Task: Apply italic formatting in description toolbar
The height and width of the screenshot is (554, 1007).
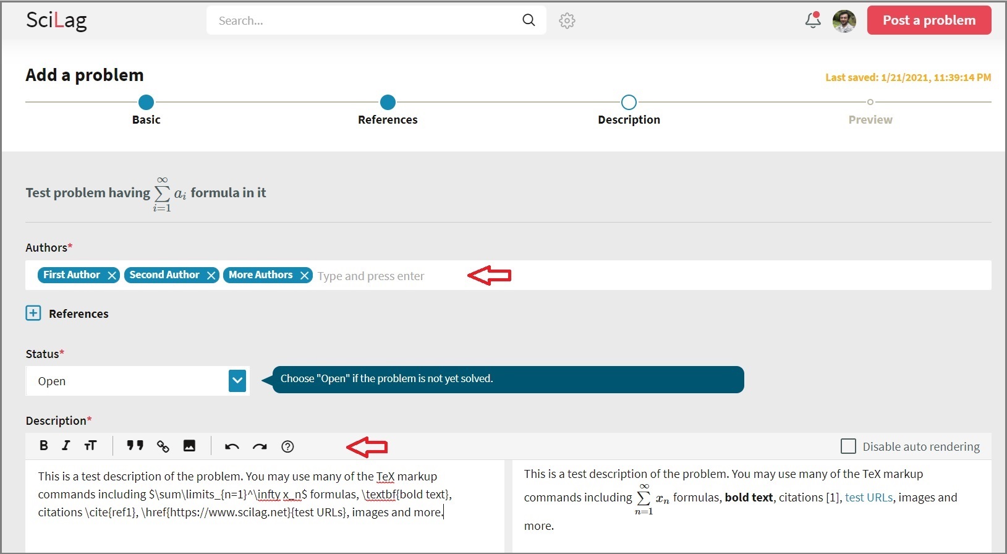Action: click(x=66, y=446)
